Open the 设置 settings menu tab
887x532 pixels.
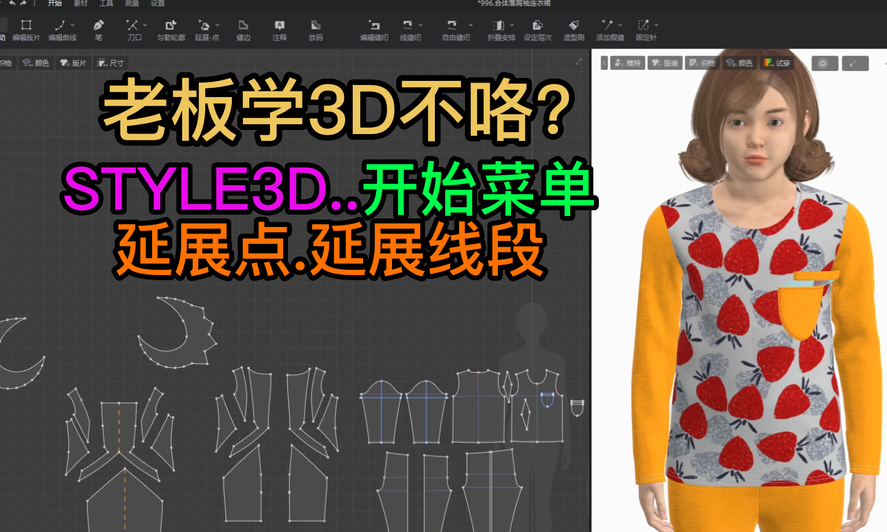click(x=158, y=3)
